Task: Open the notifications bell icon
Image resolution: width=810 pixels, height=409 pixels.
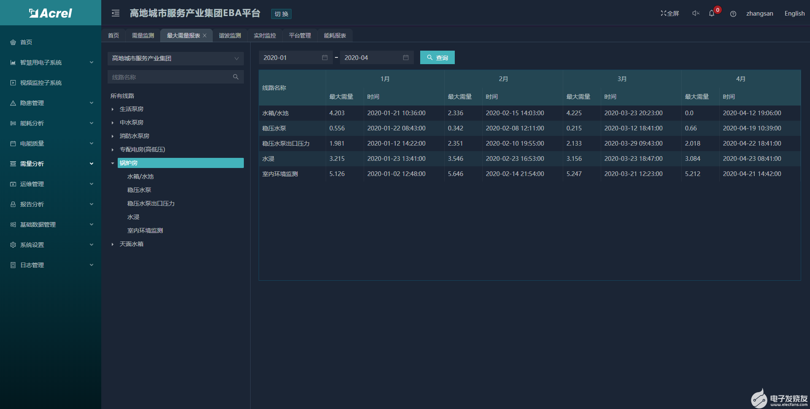Action: click(x=712, y=14)
